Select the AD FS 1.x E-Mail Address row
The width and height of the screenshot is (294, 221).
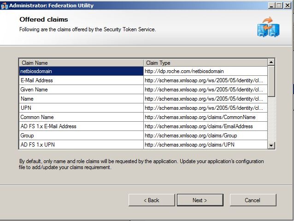(81, 126)
